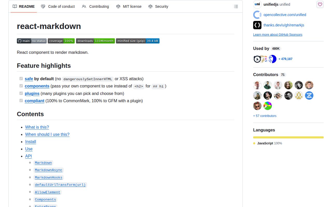Image resolution: width=332 pixels, height=207 pixels.
Task: Click the checkbox beside 'components'
Action: (21, 86)
